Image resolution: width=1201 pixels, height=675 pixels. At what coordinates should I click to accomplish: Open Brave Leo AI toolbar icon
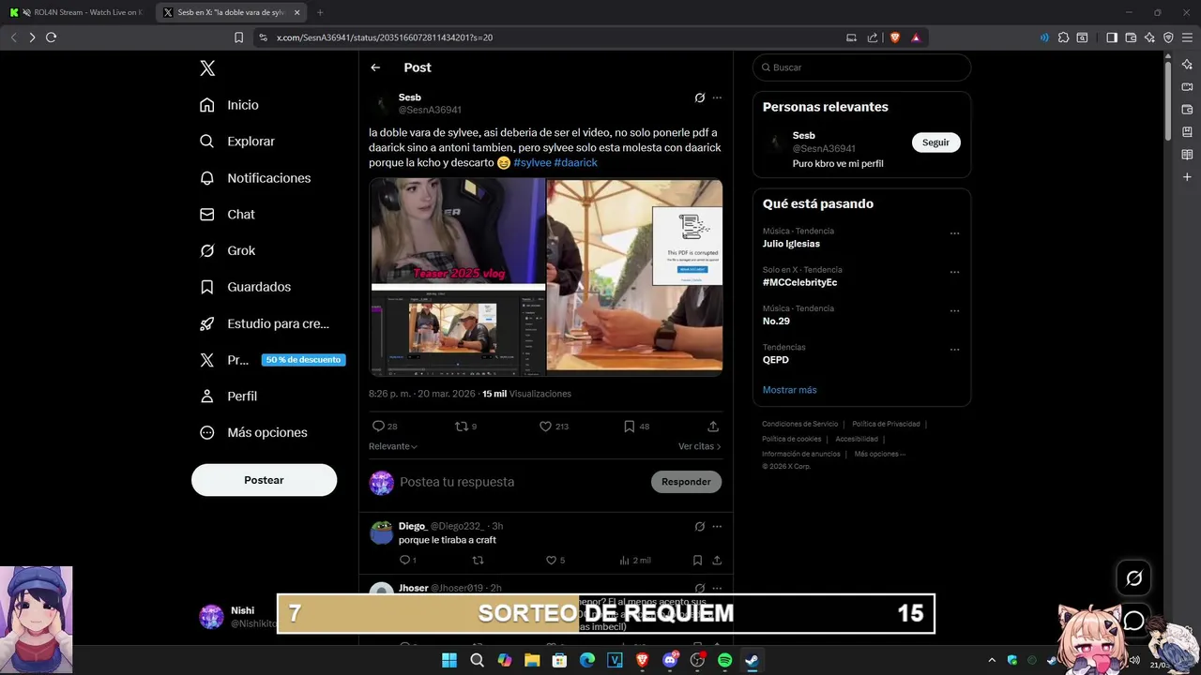tap(1149, 37)
